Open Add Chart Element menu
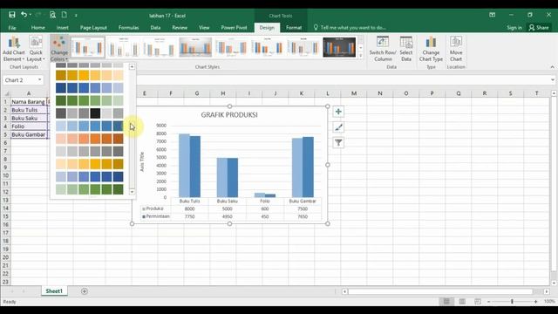This screenshot has height=314, width=558. tap(14, 49)
